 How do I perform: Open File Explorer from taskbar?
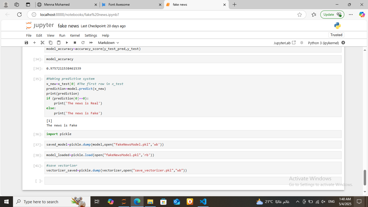150,202
